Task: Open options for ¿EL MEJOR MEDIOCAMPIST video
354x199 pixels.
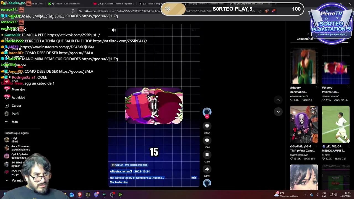Action: [348, 146]
